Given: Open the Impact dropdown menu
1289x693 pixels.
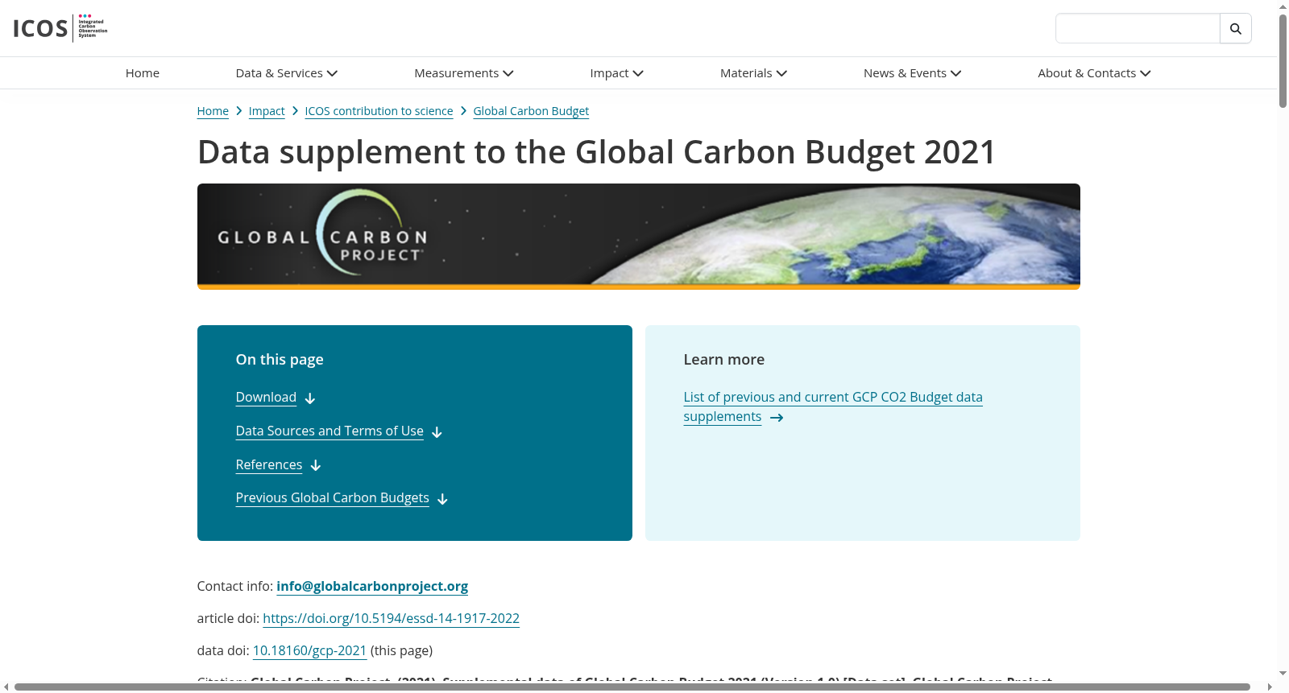Looking at the screenshot, I should (x=617, y=73).
